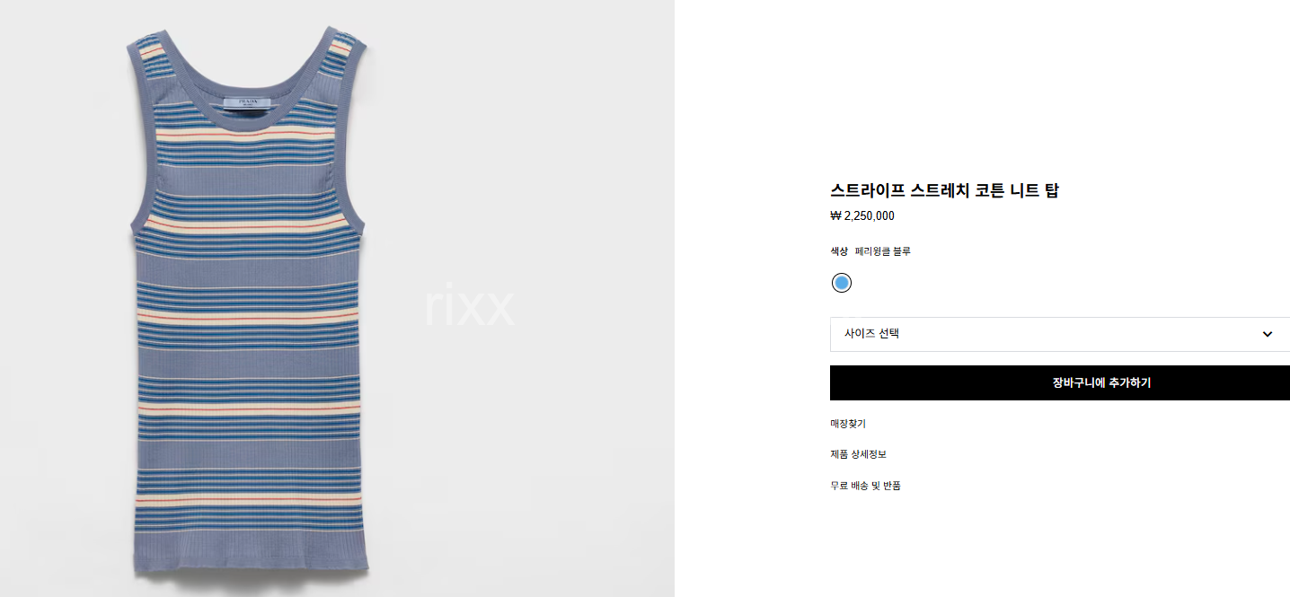
Task: Open the 매장찾기 store finder link
Action: point(848,424)
